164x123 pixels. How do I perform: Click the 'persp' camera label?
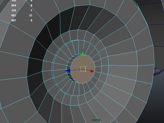pyautogui.click(x=96, y=120)
